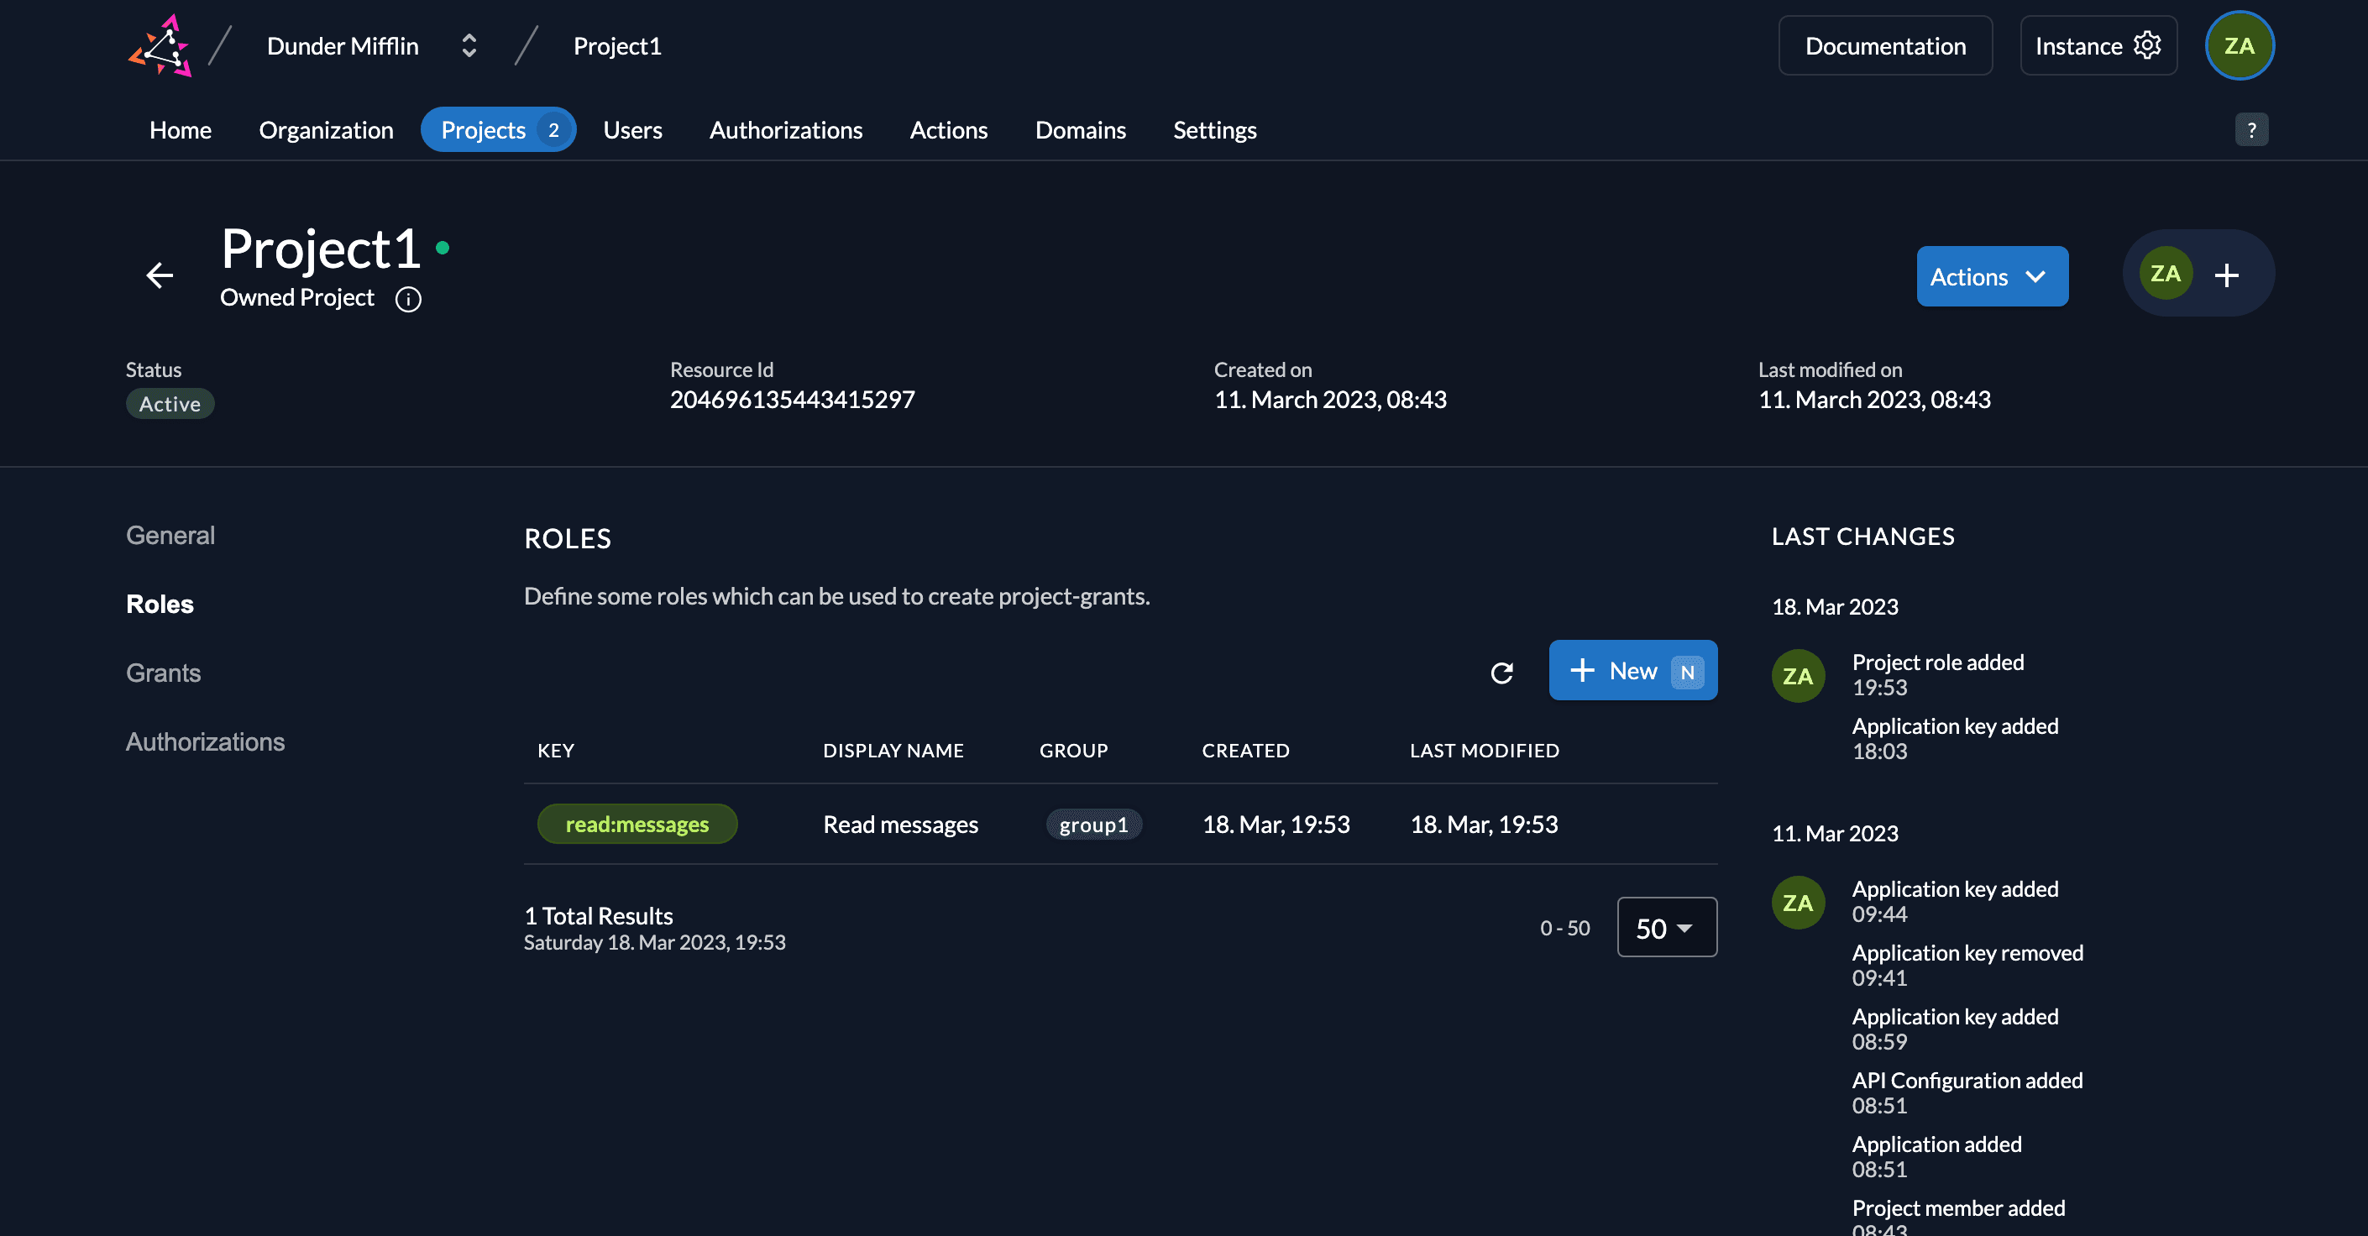Open the 50 page size dropdown

point(1666,928)
